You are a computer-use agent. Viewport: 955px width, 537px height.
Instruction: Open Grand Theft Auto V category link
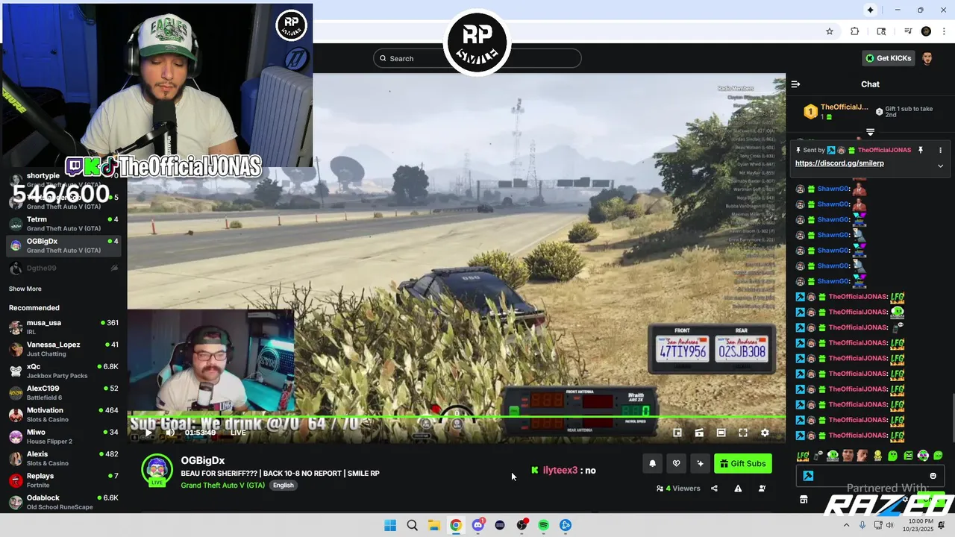pos(222,485)
